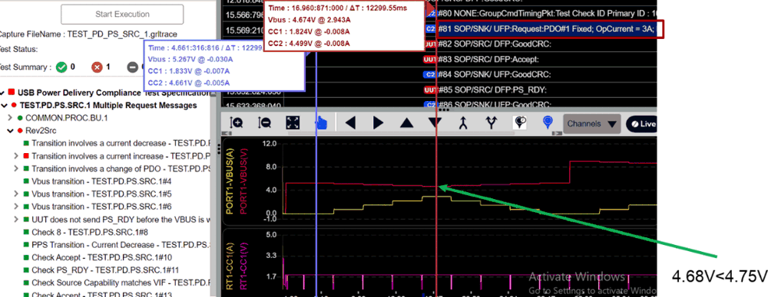Screen dimensions: 768x297
Task: Click the RT1-CC1(V) channel axis label
Action: (243, 266)
